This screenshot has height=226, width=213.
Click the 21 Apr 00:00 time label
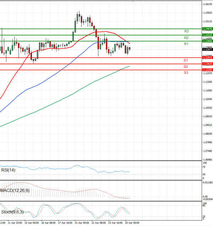(82, 223)
